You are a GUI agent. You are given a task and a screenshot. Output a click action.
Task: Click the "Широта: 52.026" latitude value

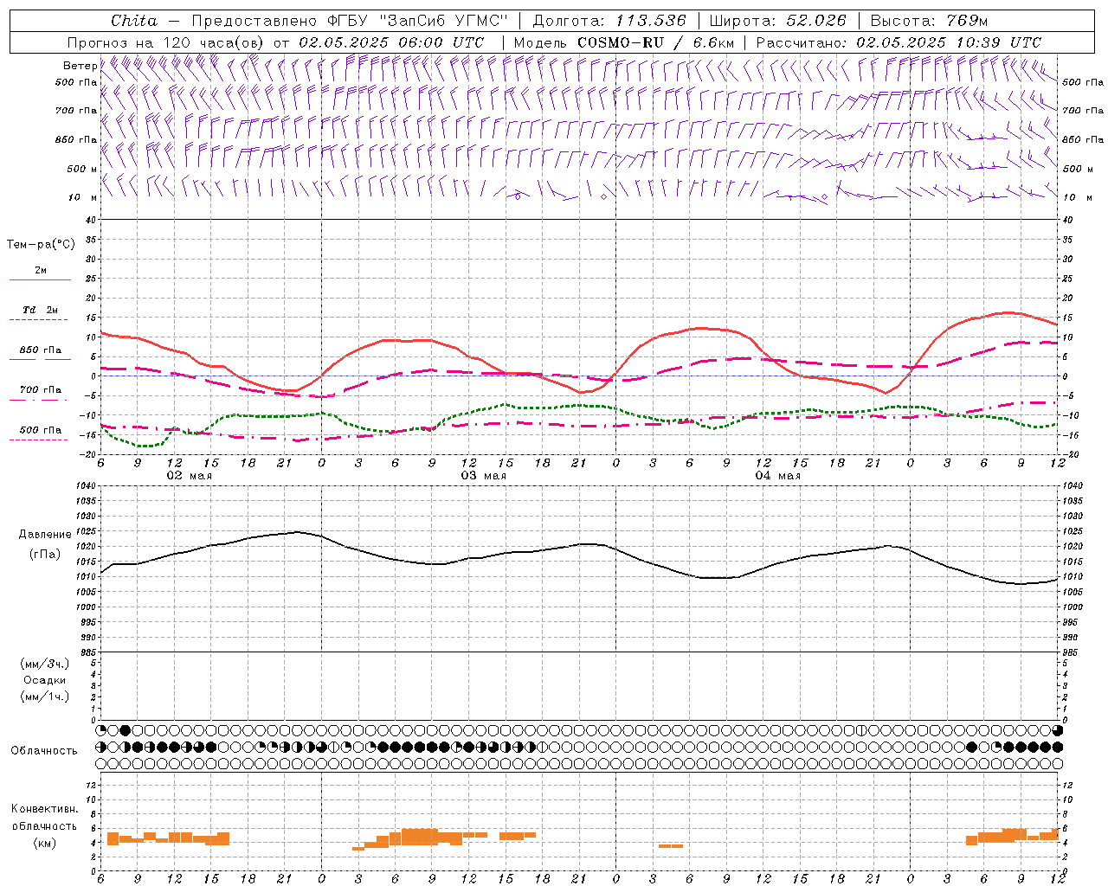777,21
